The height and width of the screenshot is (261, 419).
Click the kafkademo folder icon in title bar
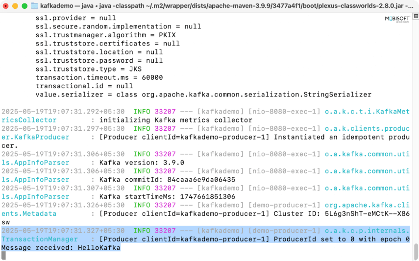coord(34,5)
